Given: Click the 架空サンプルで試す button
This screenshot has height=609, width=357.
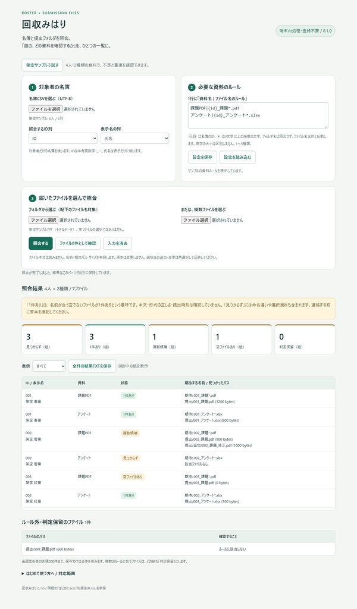Looking at the screenshot, I should coord(42,65).
